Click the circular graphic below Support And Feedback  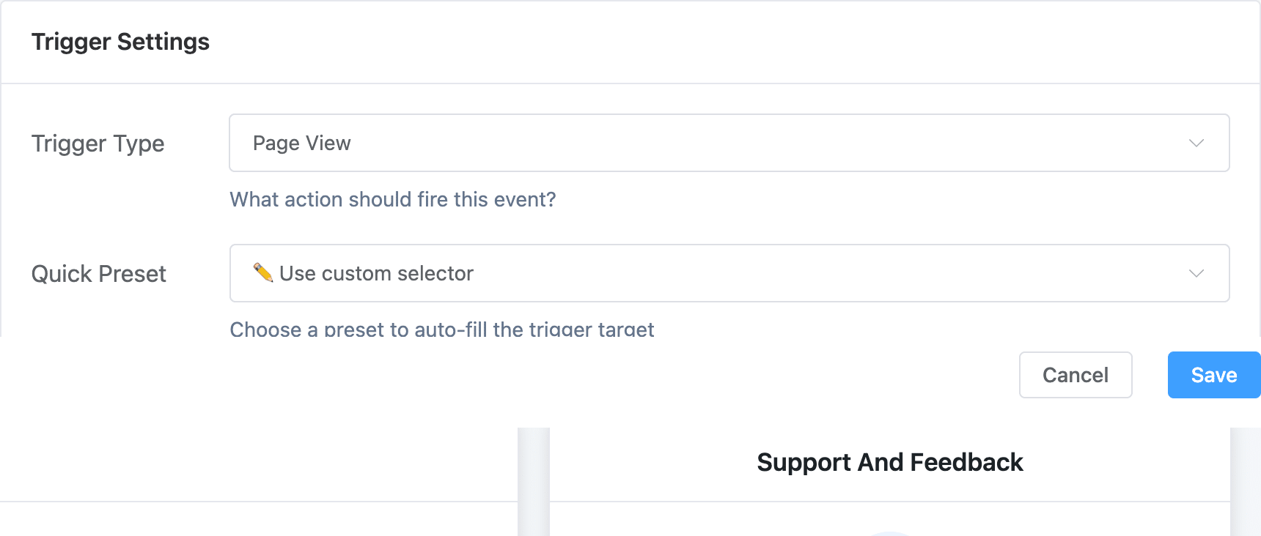(x=890, y=531)
